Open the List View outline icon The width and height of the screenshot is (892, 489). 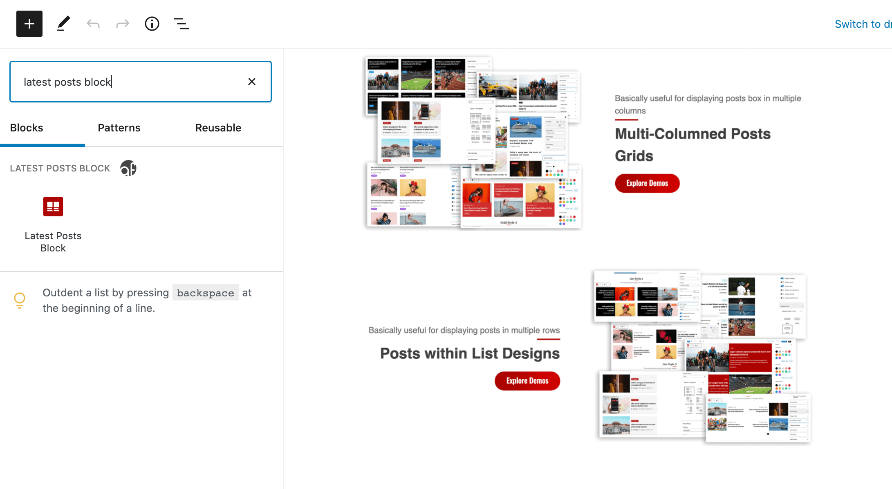point(182,24)
